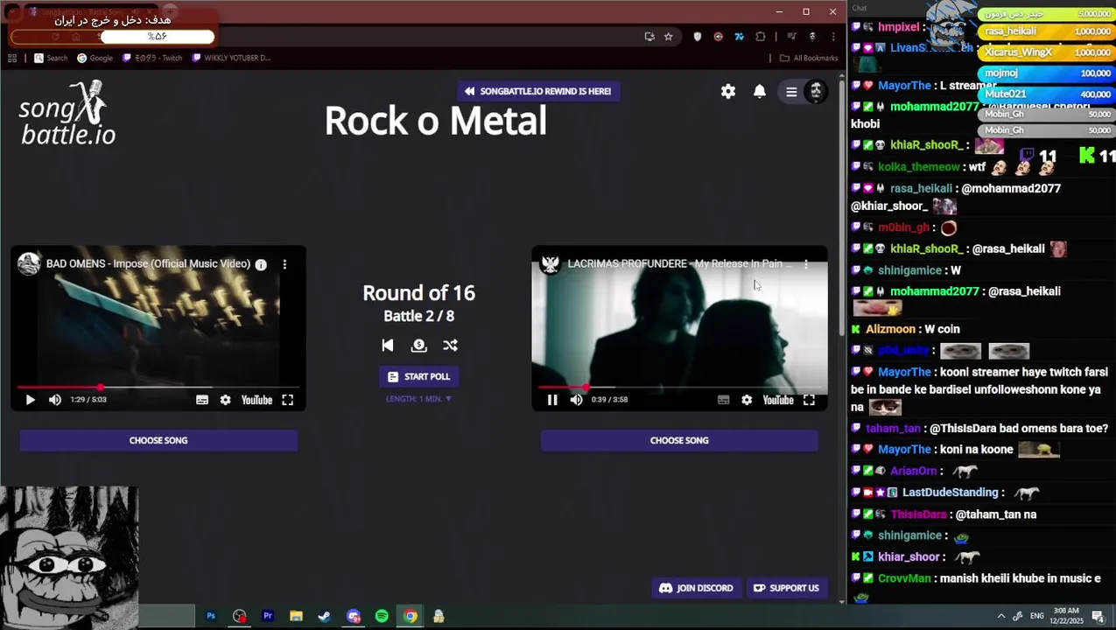Open the Google bookmark
Screen dimensions: 1116x630
point(95,58)
